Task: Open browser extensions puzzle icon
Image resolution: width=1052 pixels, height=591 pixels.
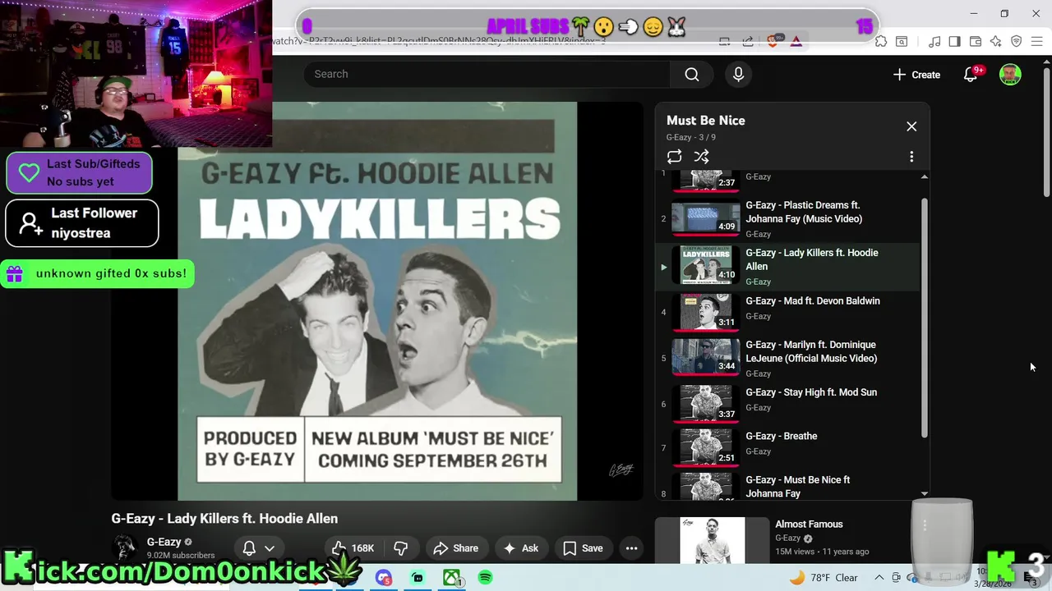Action: [x=880, y=42]
